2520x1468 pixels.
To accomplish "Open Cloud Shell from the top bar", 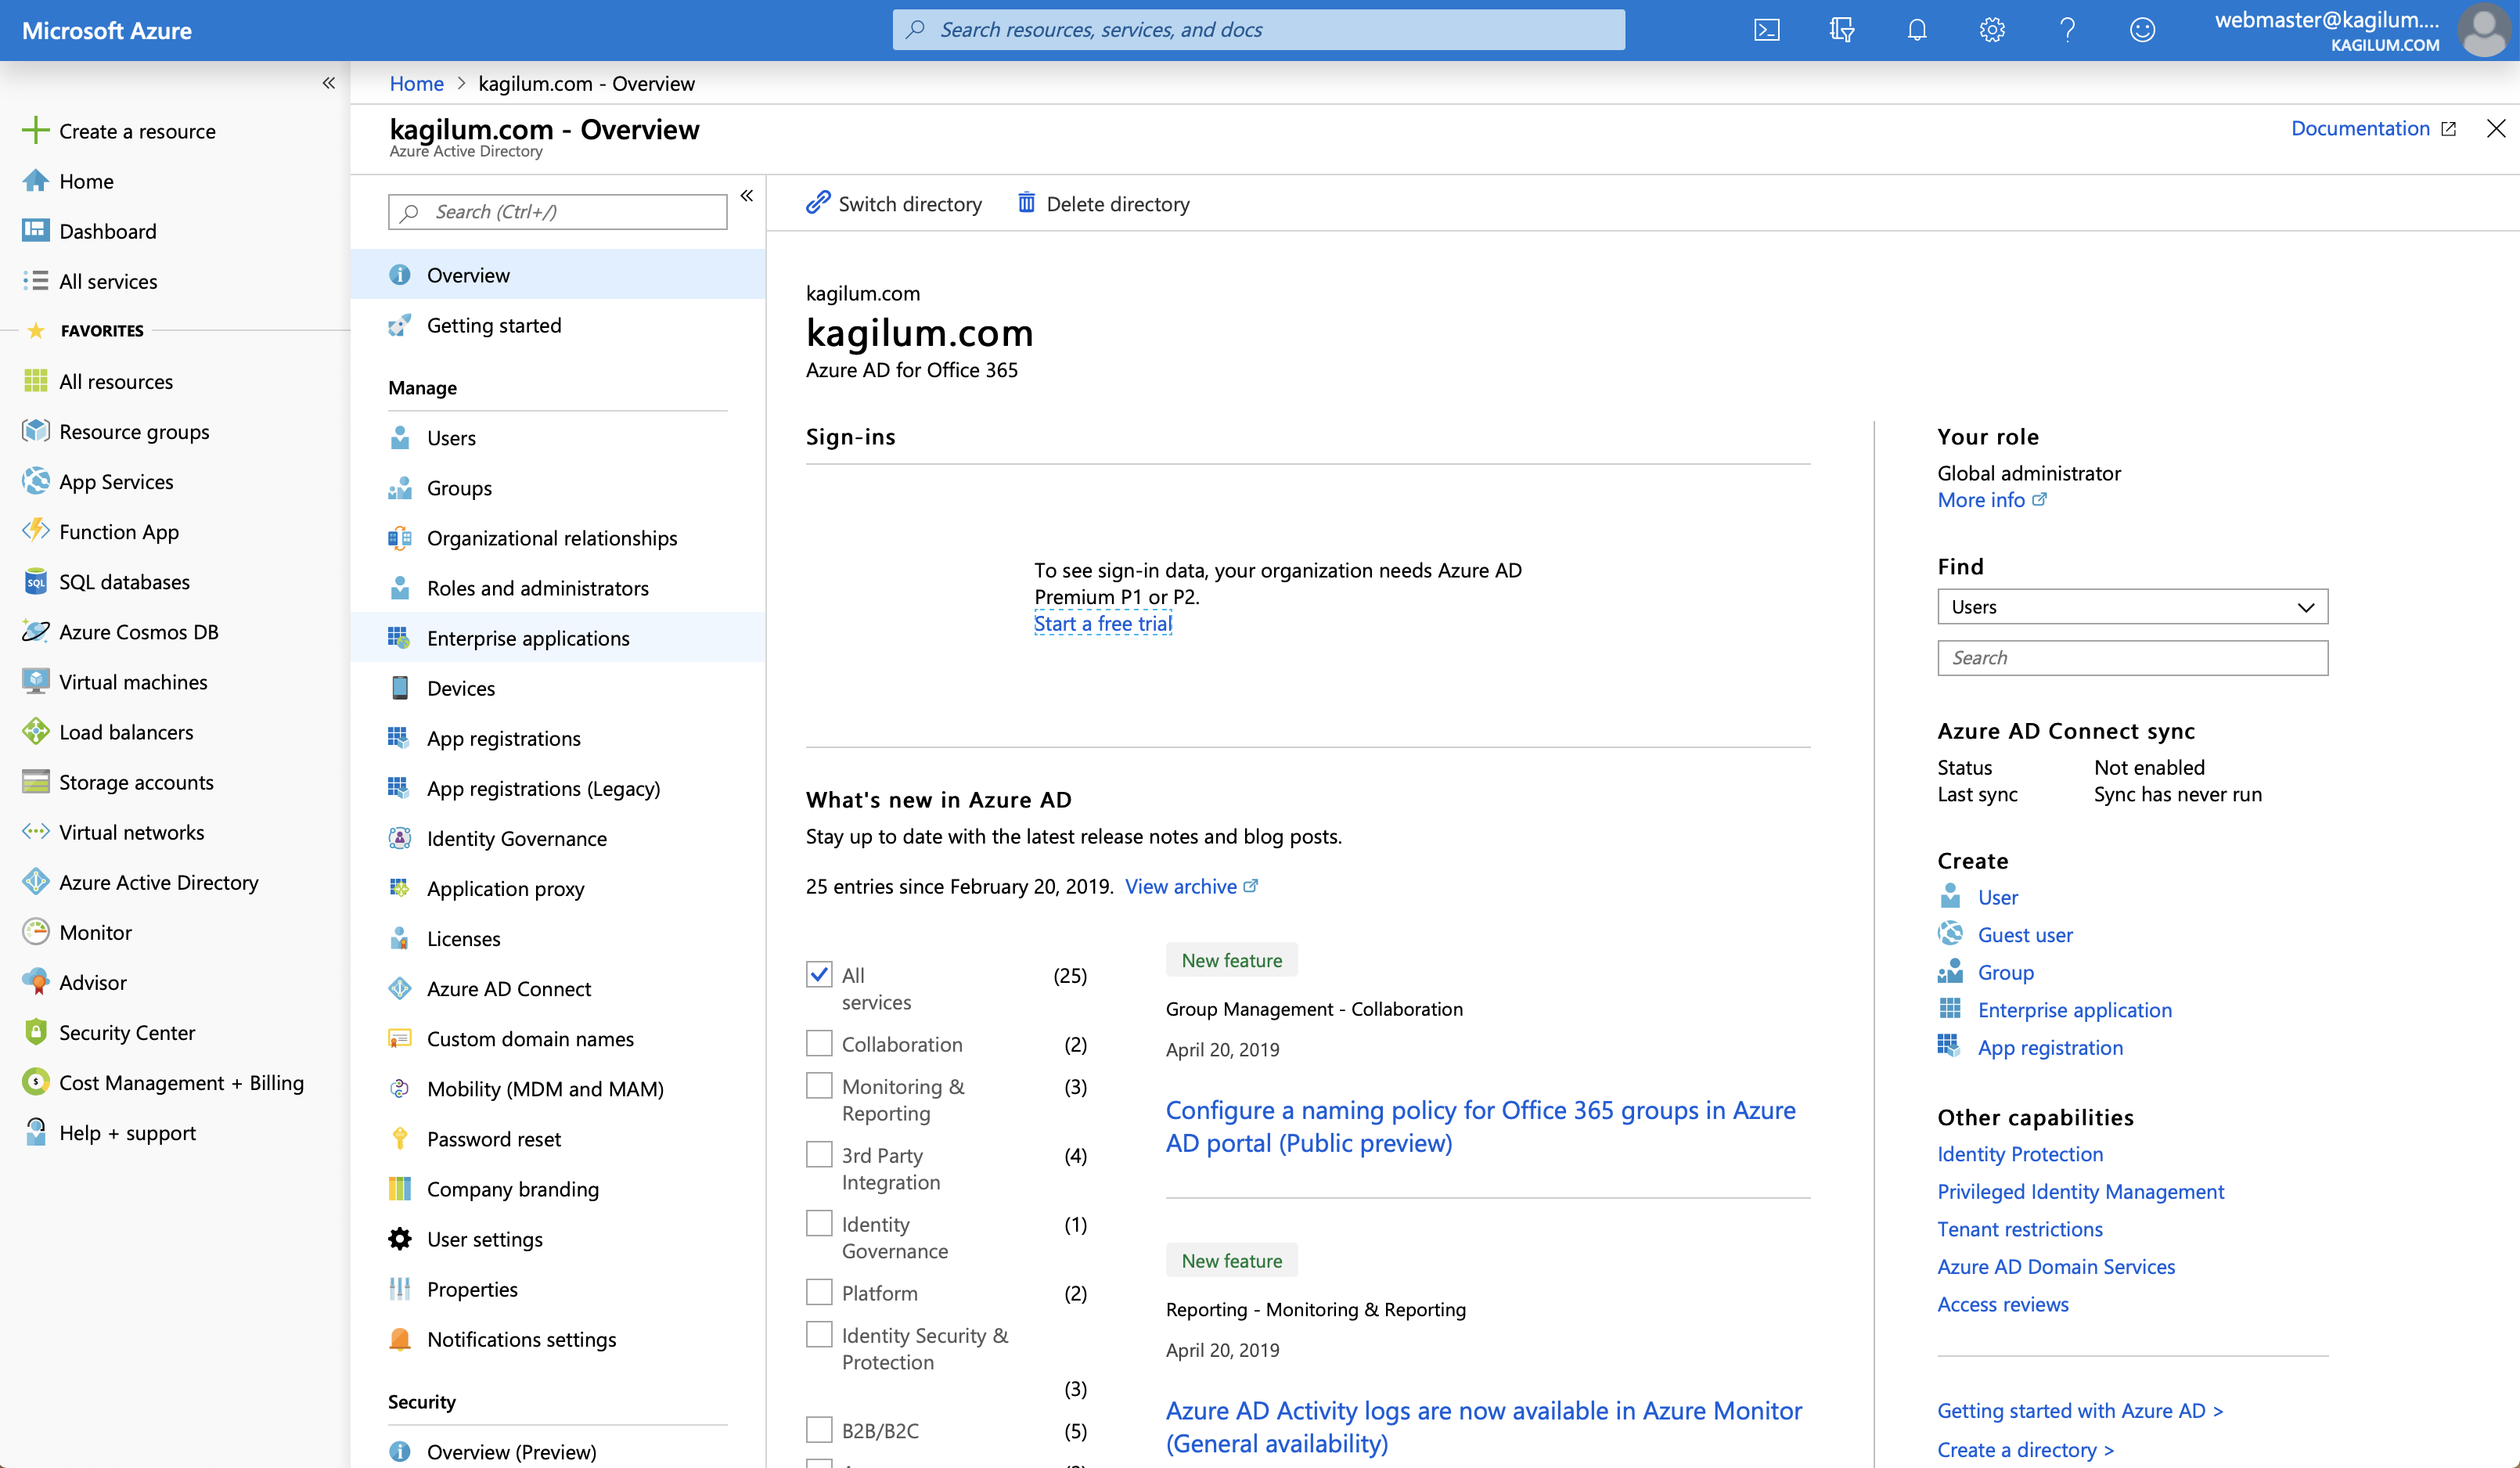I will [1766, 30].
